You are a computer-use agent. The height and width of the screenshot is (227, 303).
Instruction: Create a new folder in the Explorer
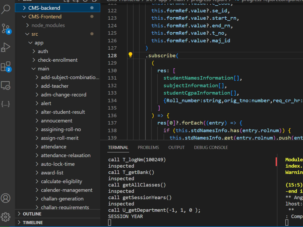[76, 2]
